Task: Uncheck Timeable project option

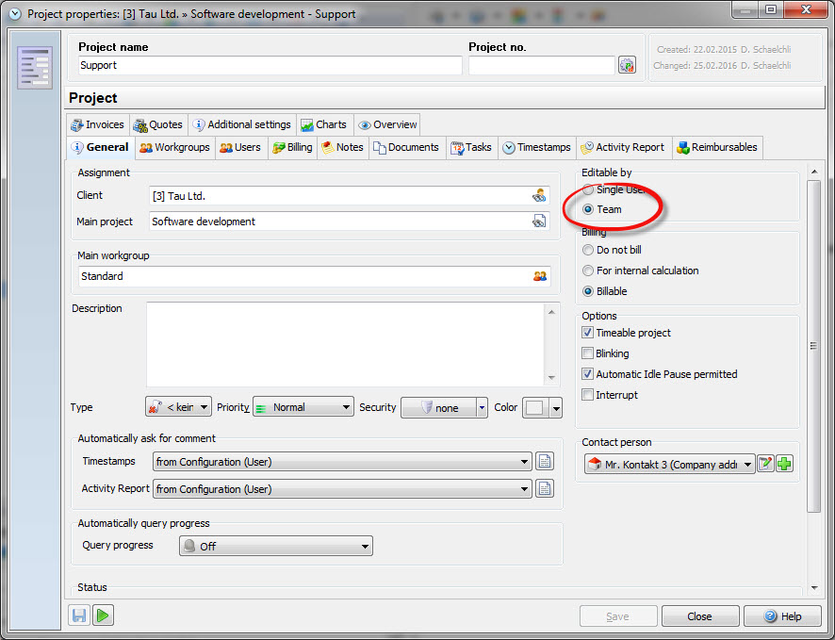Action: pyautogui.click(x=588, y=333)
